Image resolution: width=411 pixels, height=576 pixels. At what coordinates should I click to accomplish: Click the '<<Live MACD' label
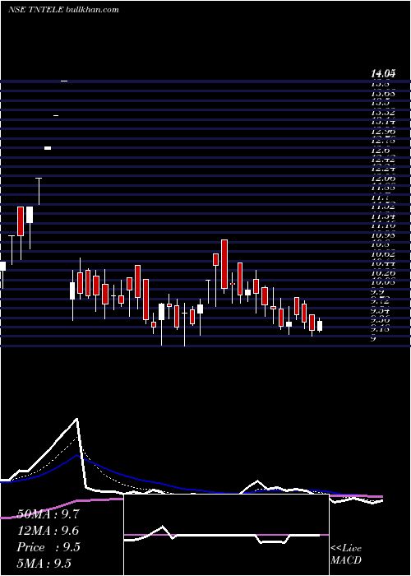click(346, 555)
